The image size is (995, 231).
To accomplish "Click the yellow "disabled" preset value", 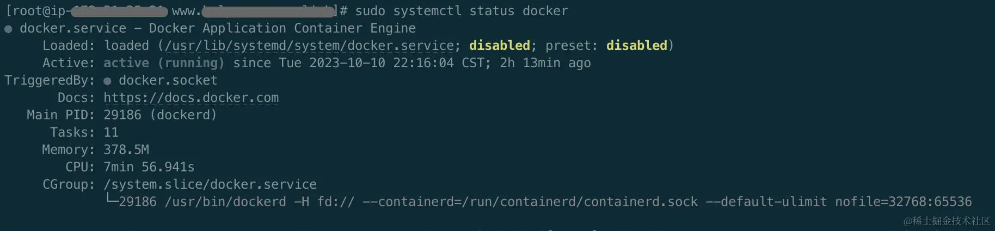I will (x=636, y=46).
